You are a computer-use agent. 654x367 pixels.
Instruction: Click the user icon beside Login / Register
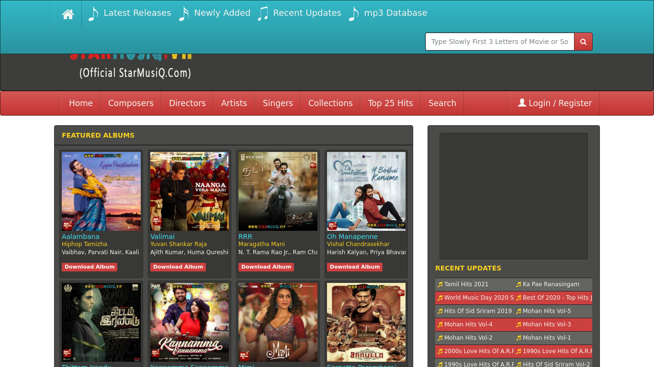[x=522, y=103]
